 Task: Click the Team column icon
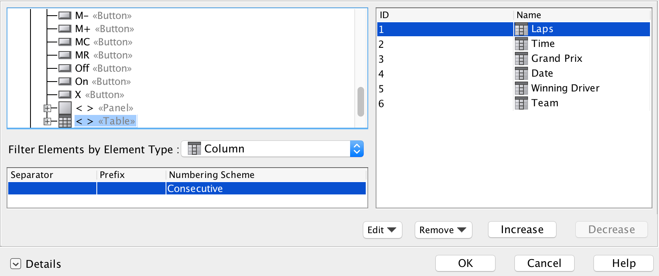[521, 103]
